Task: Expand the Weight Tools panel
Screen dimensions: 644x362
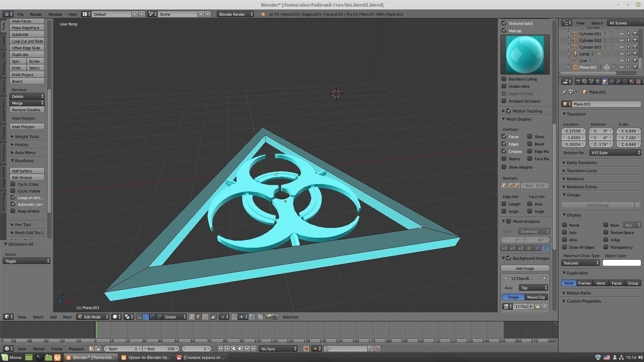Action: click(x=27, y=136)
